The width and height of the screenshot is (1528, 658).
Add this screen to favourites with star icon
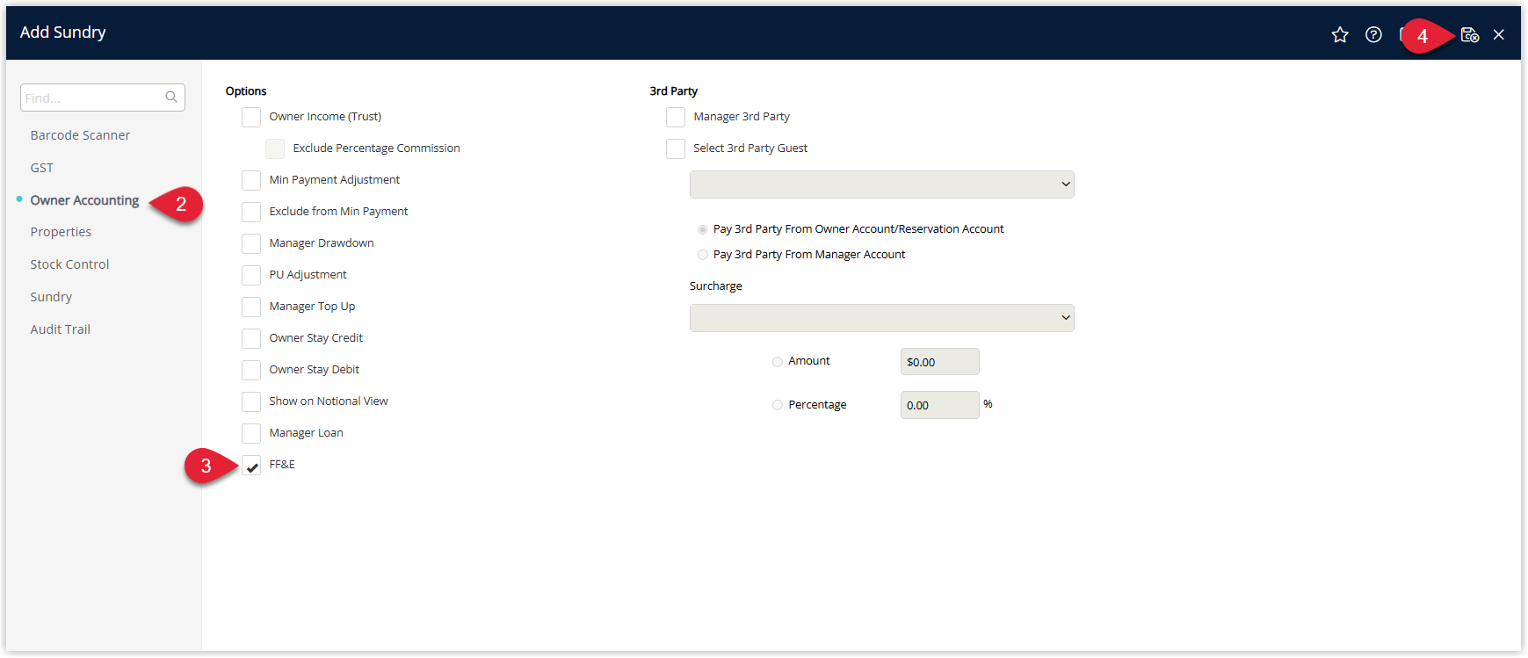point(1340,34)
